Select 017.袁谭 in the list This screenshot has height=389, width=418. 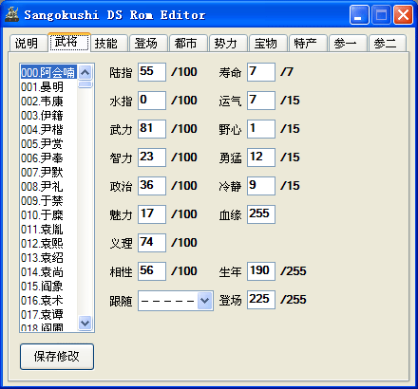[48, 314]
